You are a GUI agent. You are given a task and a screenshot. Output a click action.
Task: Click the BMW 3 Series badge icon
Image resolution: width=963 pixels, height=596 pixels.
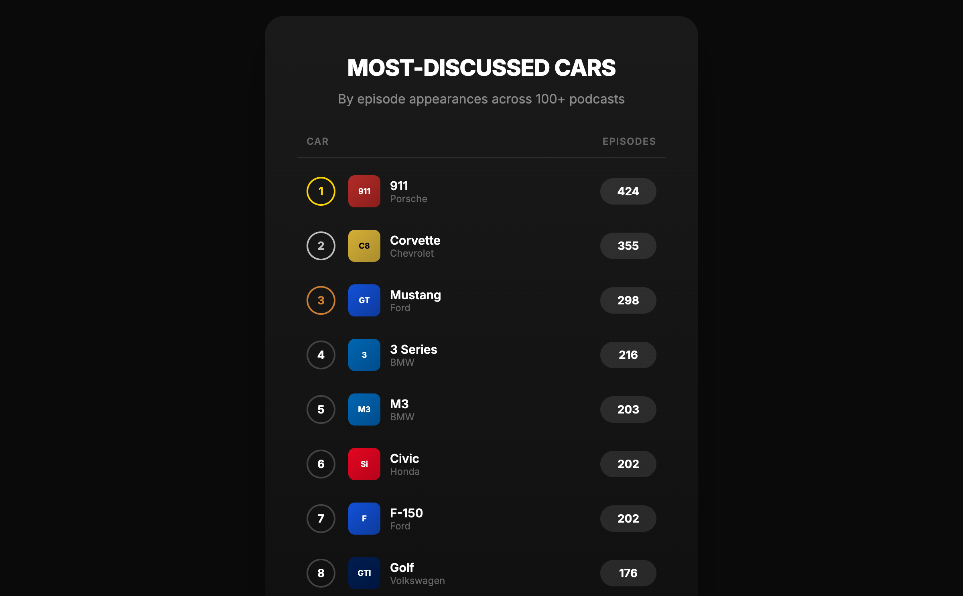[364, 355]
